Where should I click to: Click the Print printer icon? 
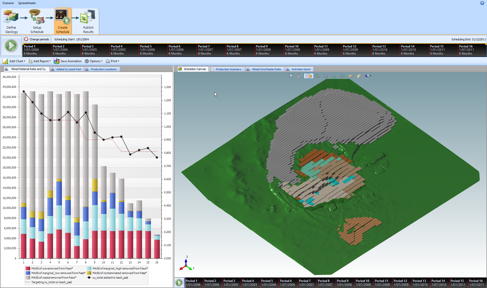point(108,61)
